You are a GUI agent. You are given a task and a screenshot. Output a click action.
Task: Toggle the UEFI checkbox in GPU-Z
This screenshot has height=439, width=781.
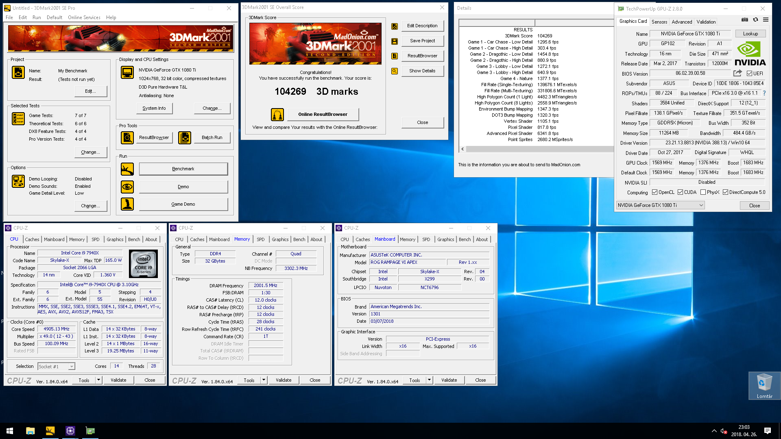pyautogui.click(x=749, y=74)
